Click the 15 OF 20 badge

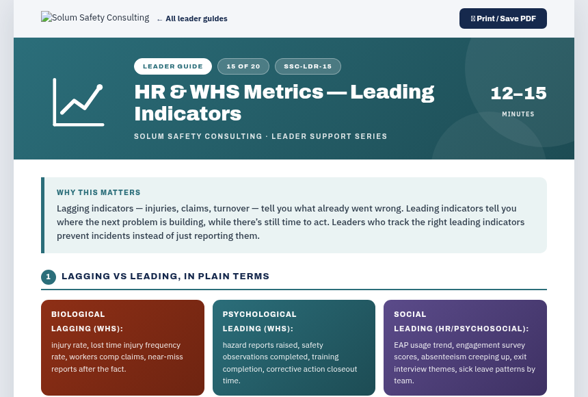tap(243, 66)
